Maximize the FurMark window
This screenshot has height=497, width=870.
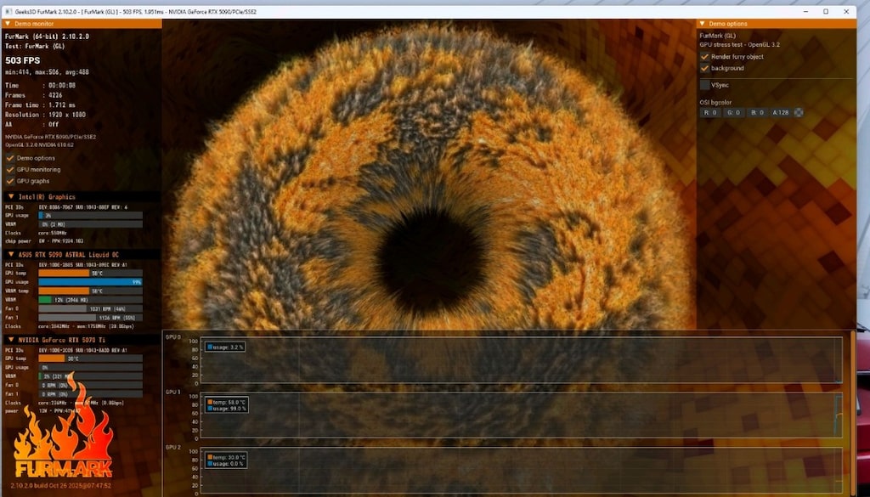[826, 11]
